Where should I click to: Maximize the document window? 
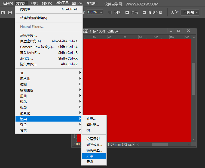[179, 31]
